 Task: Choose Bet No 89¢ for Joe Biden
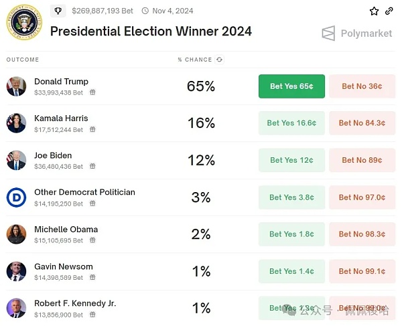click(x=362, y=160)
